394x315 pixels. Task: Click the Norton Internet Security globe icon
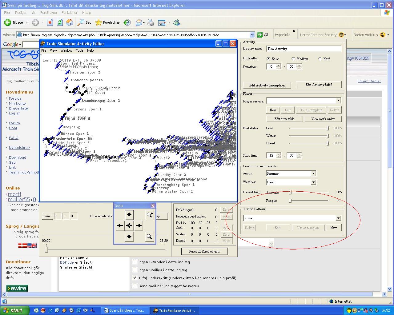click(341, 35)
